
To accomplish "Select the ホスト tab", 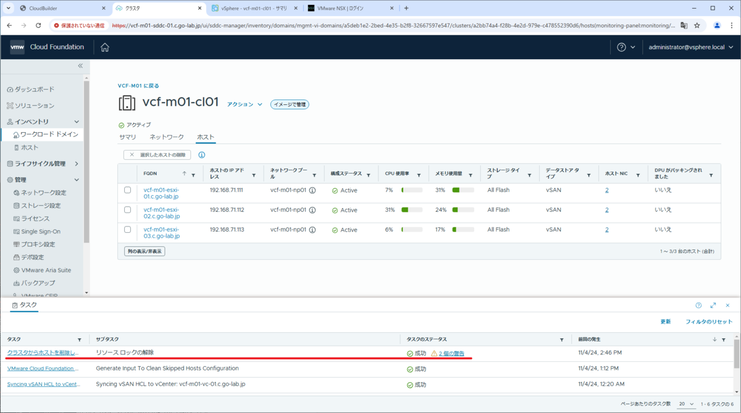I will 206,137.
